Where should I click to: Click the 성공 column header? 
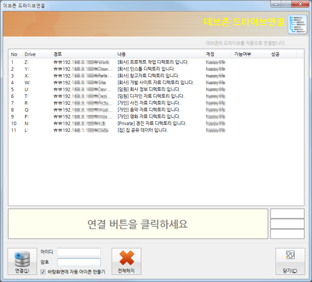pos(275,54)
